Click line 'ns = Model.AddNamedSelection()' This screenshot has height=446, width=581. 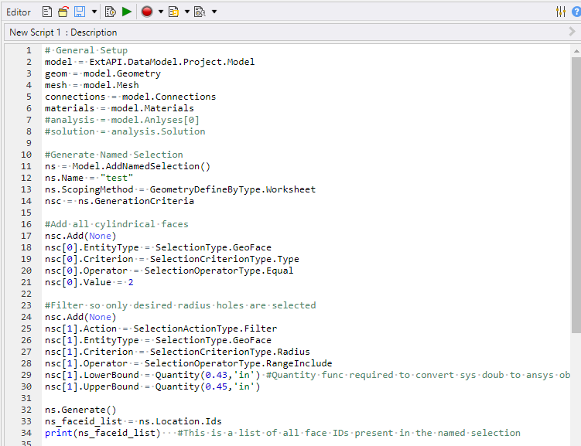pos(128,166)
